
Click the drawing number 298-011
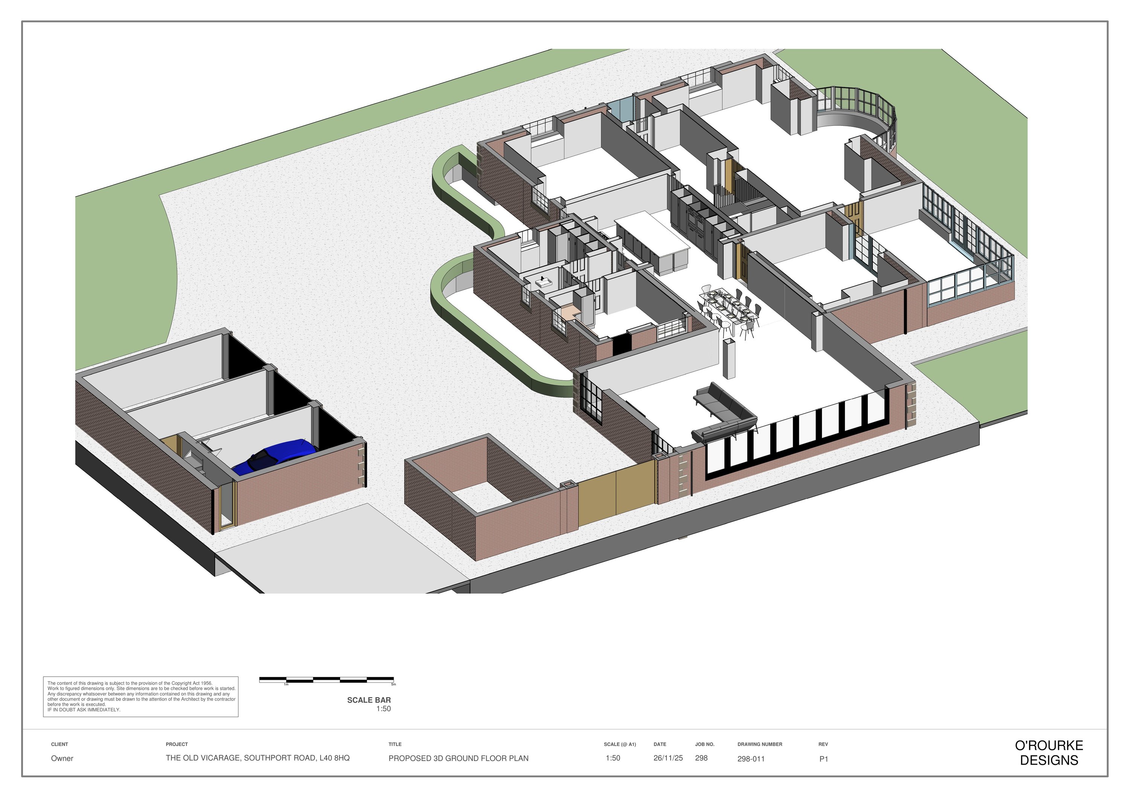tap(751, 758)
